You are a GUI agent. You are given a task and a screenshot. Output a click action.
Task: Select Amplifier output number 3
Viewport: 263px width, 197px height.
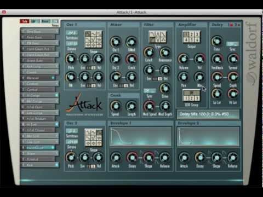[x=197, y=34]
